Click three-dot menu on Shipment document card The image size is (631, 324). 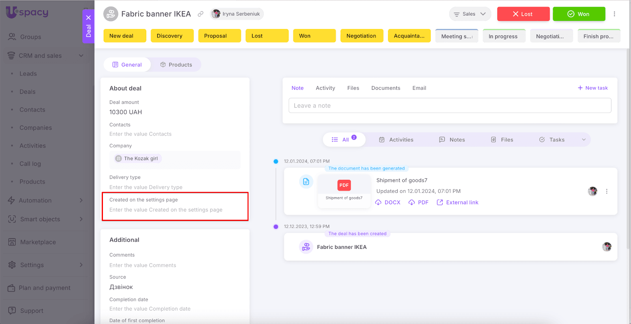pyautogui.click(x=607, y=191)
